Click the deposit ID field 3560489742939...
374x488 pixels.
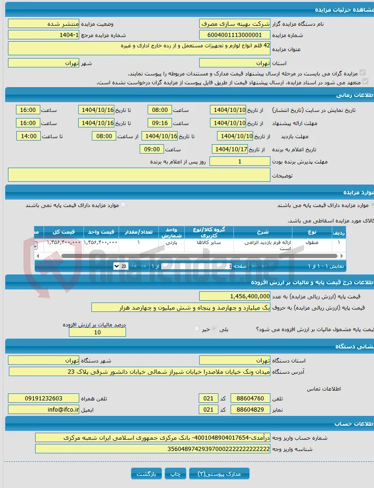click(153, 449)
